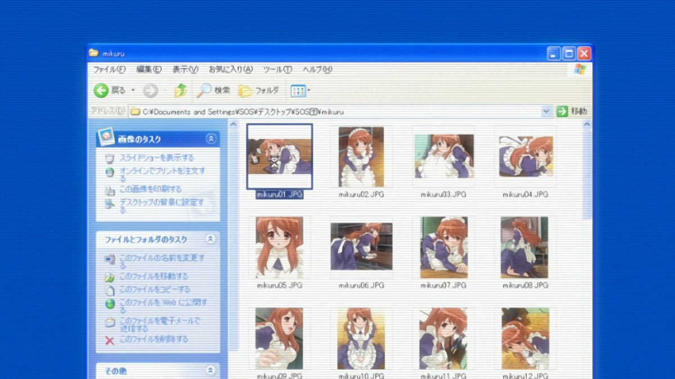Select the mikuru10.JPG thumbnail
This screenshot has height=379, width=675.
[x=361, y=338]
